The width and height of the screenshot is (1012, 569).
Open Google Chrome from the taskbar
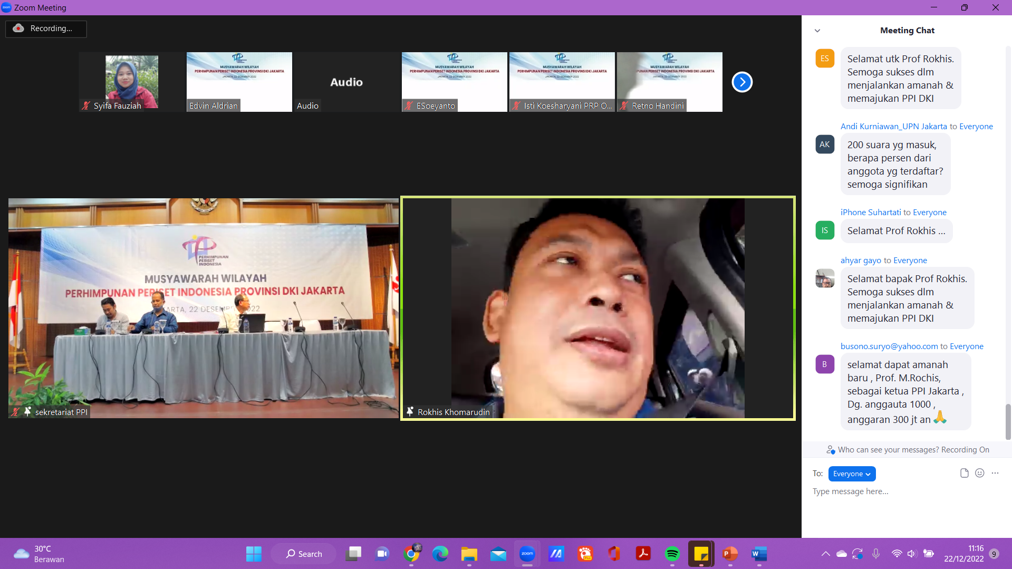411,554
